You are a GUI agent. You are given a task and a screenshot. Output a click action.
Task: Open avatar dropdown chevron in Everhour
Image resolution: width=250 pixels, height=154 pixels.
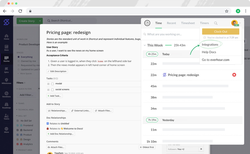click(x=240, y=23)
